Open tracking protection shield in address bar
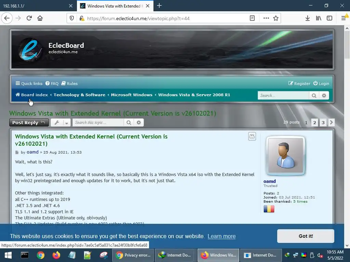 click(x=72, y=18)
